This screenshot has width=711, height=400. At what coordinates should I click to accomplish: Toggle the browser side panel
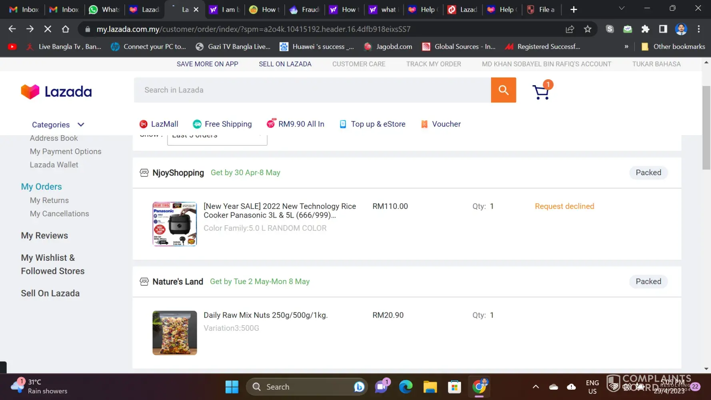(663, 29)
